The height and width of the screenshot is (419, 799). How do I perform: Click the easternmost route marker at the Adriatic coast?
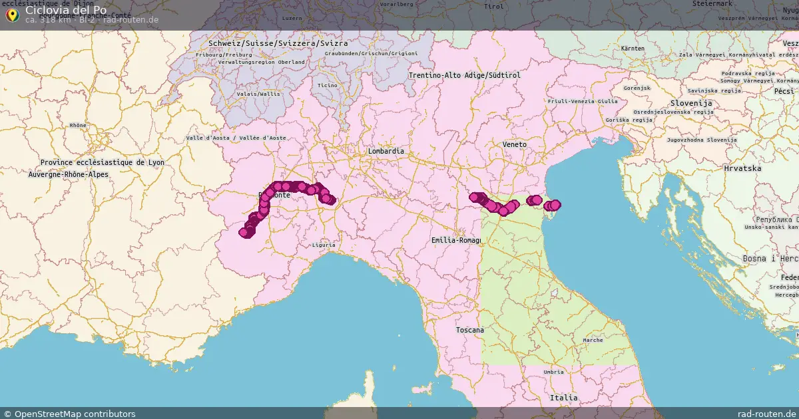coord(555,205)
